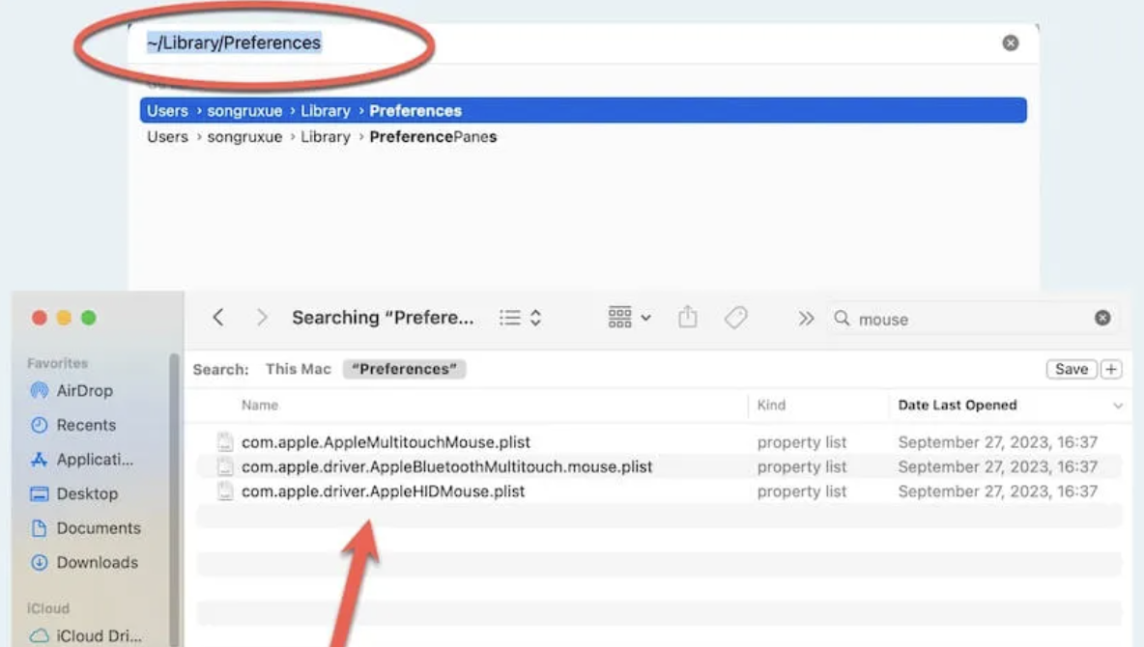Open the sort direction control beside list view

537,317
